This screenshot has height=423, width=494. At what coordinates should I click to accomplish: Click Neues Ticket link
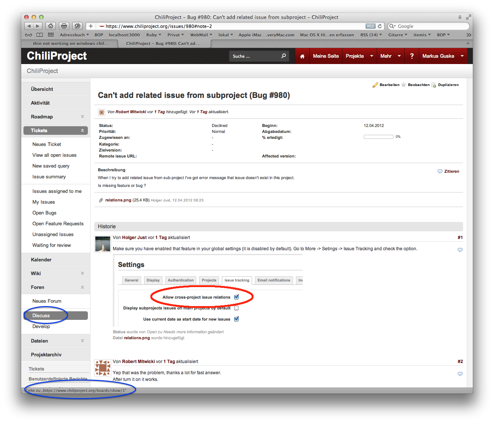47,144
